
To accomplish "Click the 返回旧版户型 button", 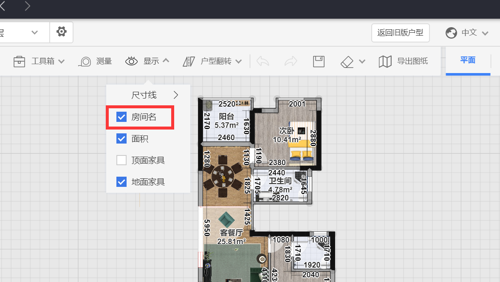I will 400,33.
